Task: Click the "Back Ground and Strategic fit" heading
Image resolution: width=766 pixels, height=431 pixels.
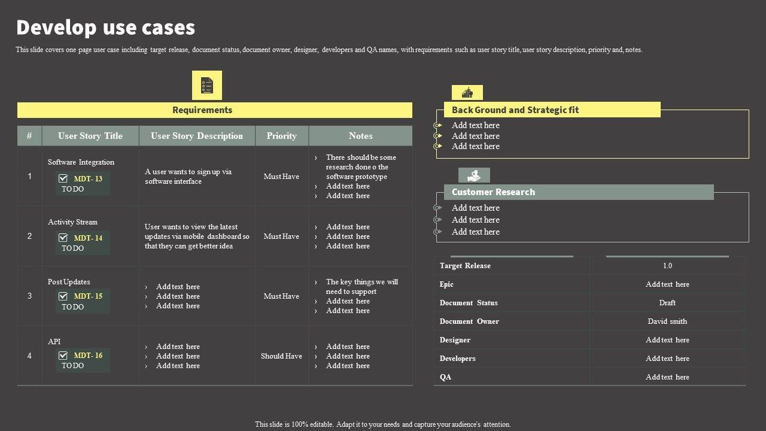Action: point(515,110)
